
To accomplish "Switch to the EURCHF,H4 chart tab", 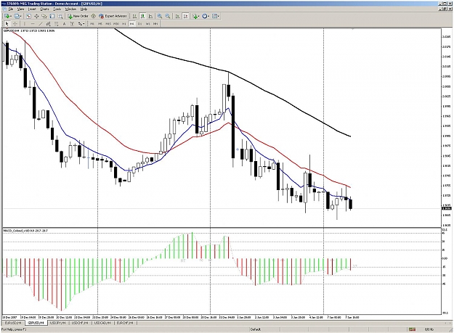I will tap(125, 323).
